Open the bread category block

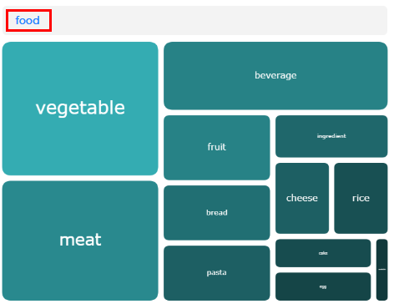pos(217,213)
